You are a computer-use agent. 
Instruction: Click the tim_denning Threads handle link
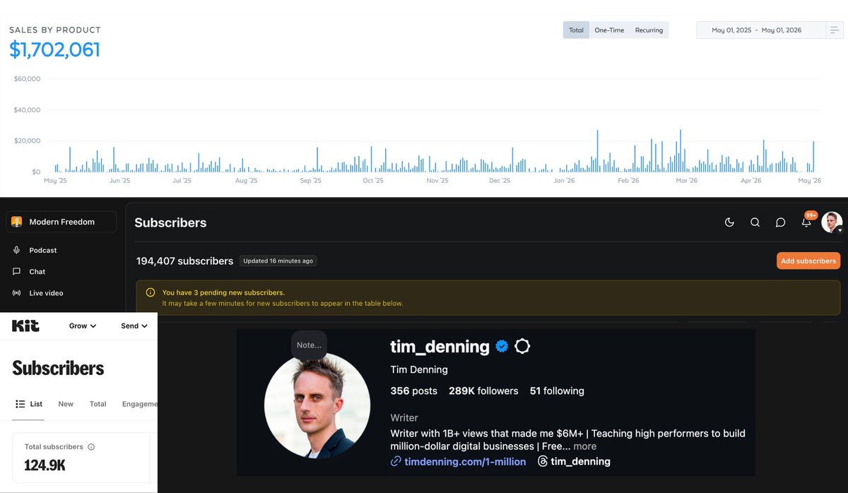tap(580, 461)
